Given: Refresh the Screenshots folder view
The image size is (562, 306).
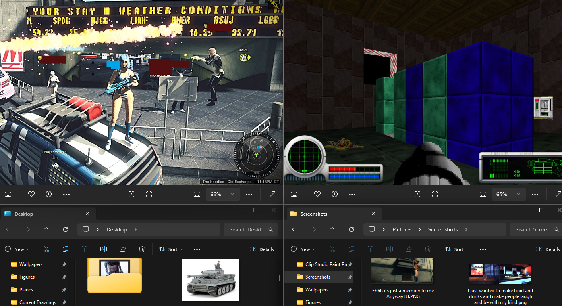Looking at the screenshot, I should point(351,229).
